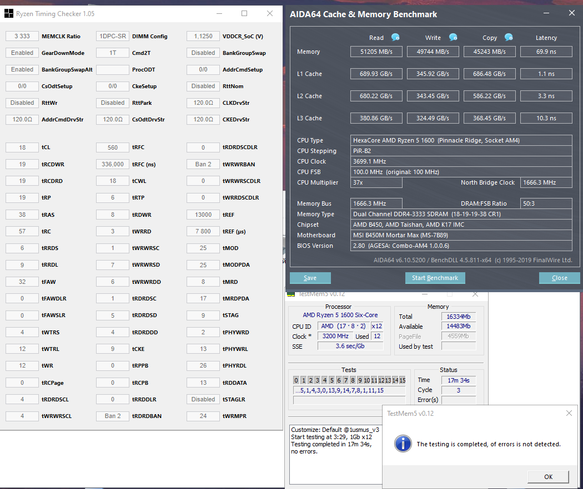Click Save in AIDA64 benchmark window
The width and height of the screenshot is (583, 489).
pyautogui.click(x=310, y=278)
